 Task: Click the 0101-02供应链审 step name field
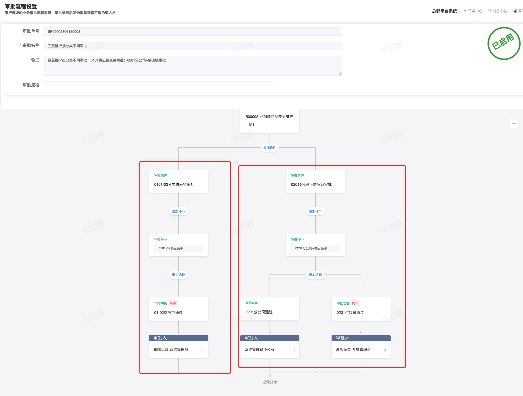pyautogui.click(x=178, y=248)
